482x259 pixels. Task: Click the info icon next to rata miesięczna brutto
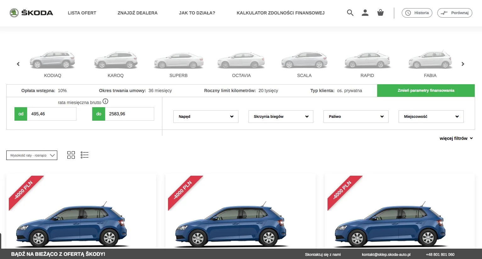pyautogui.click(x=105, y=101)
